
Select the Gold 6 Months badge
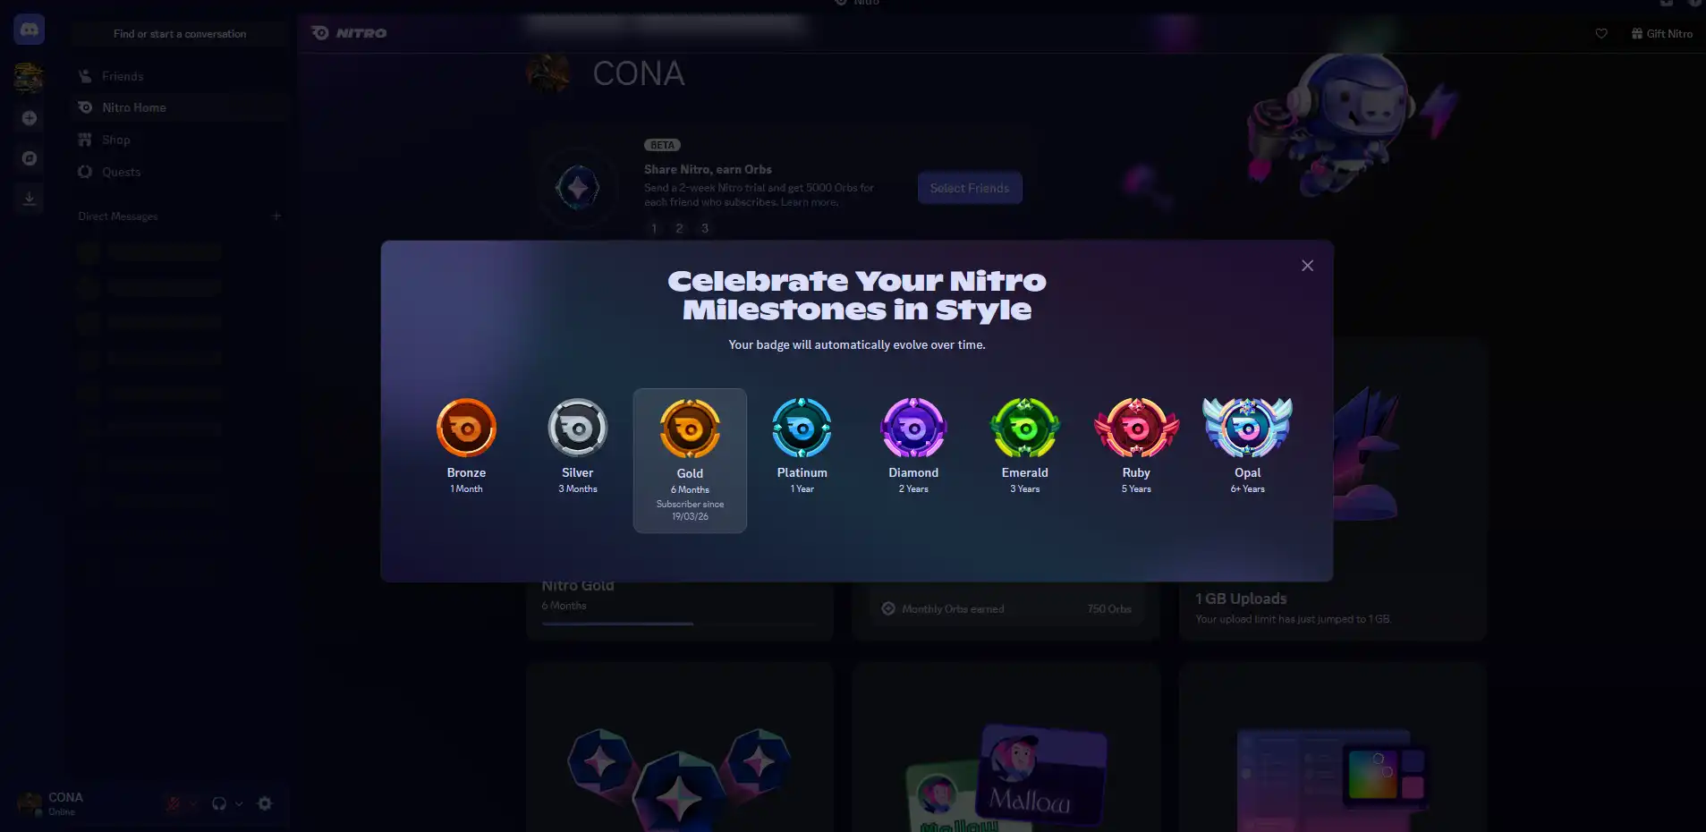(x=690, y=460)
